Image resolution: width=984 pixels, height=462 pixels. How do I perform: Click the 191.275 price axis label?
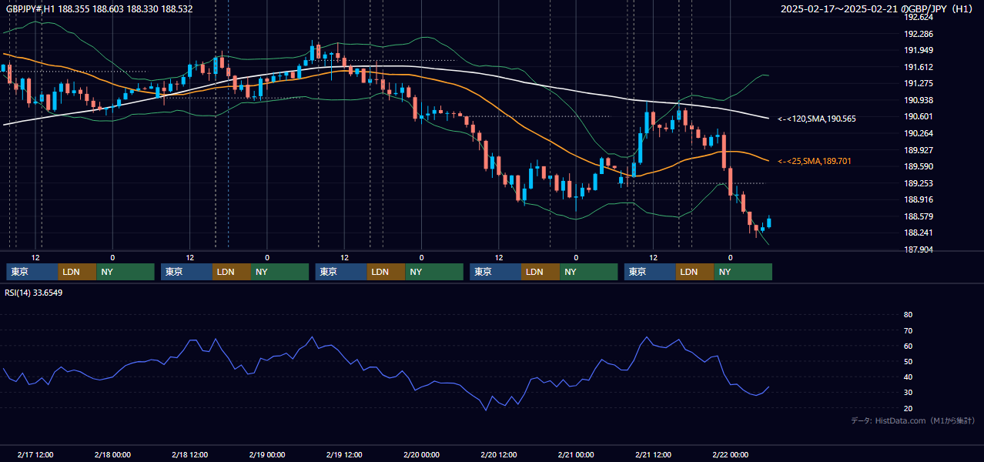coord(919,83)
